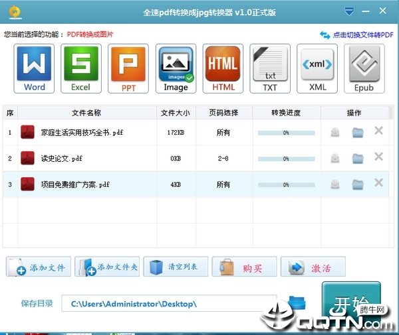Click the 转换进度 column header
Viewport: 399px width, 335px height.
[x=286, y=113]
